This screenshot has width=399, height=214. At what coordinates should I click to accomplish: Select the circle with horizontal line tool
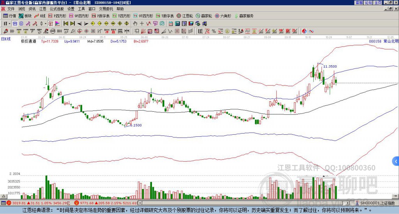53,31
